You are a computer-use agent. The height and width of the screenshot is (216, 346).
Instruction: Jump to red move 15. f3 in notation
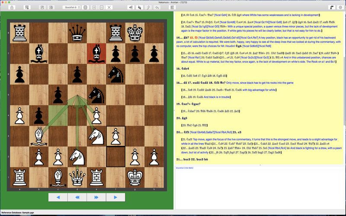193,38
